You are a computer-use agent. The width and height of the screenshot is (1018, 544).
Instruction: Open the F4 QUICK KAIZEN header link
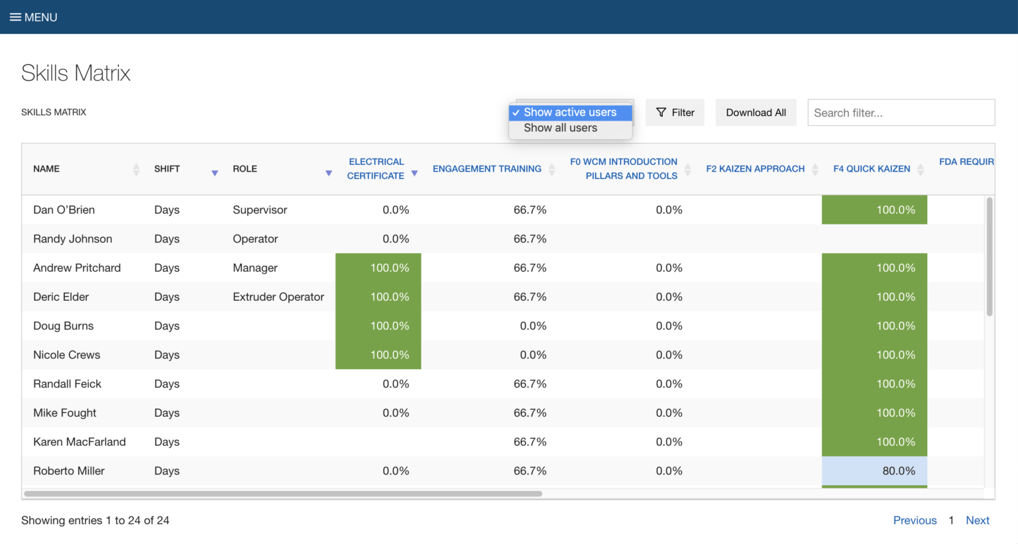[x=872, y=169]
